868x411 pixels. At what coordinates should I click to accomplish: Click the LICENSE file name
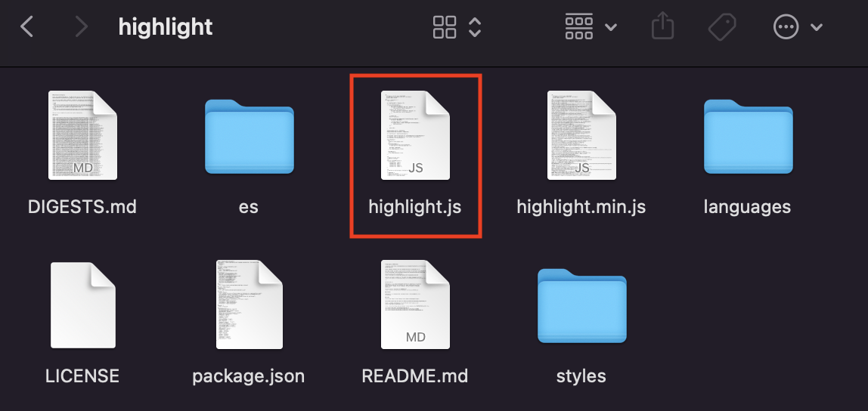(82, 376)
